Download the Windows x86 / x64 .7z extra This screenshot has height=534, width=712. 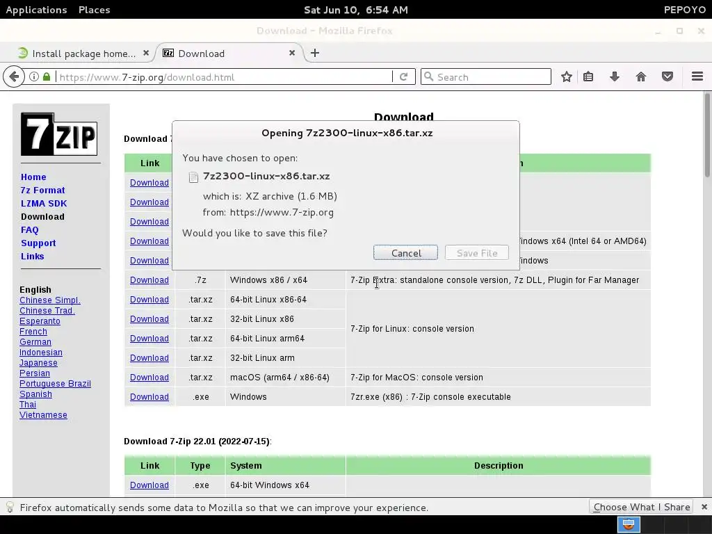click(x=149, y=280)
